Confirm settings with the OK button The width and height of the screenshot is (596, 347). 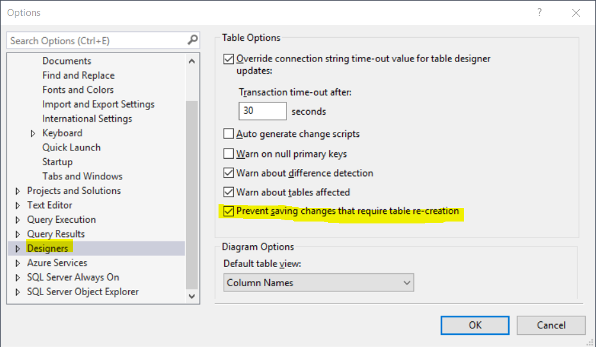(475, 325)
